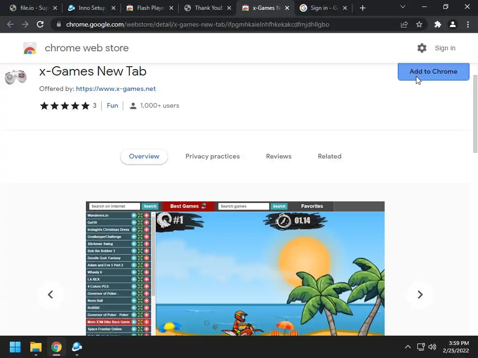
Task: Open the Fun category link
Action: point(112,105)
